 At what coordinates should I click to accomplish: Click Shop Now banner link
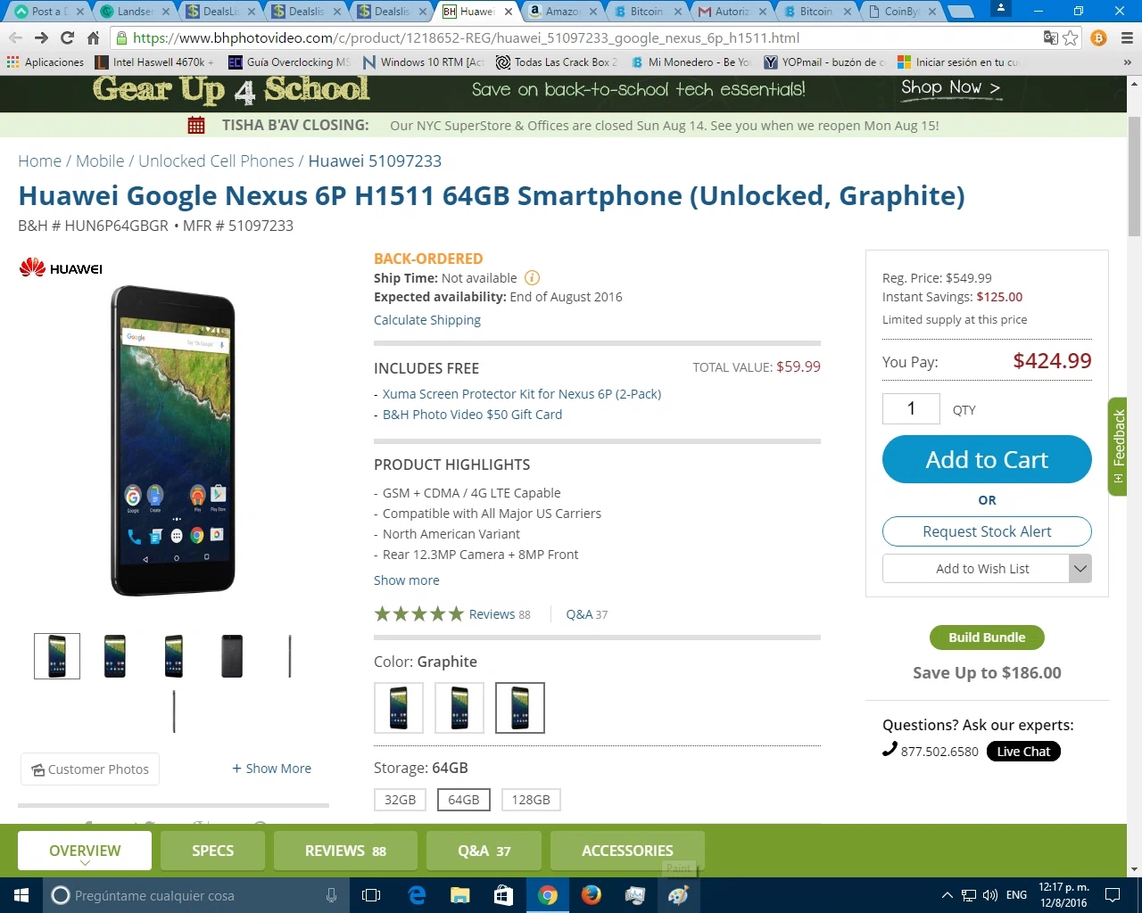[950, 87]
